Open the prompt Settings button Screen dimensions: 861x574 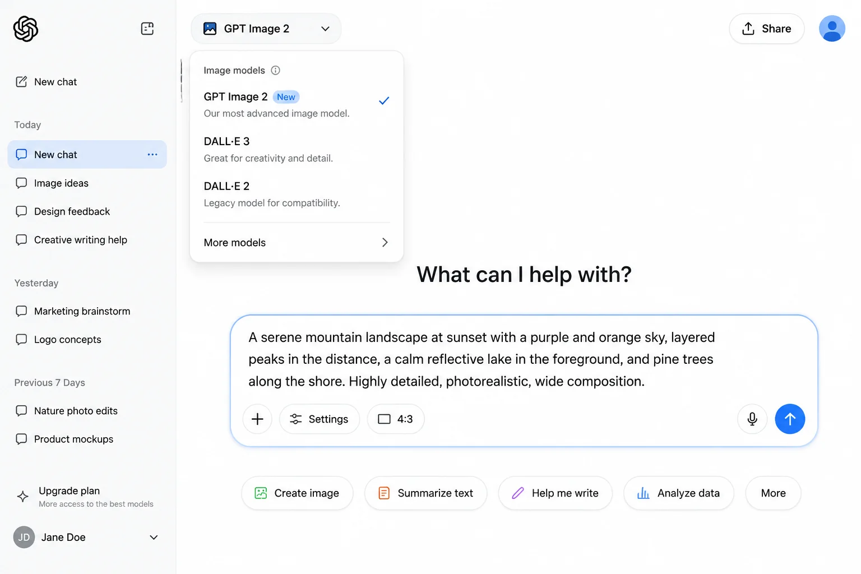(x=320, y=419)
